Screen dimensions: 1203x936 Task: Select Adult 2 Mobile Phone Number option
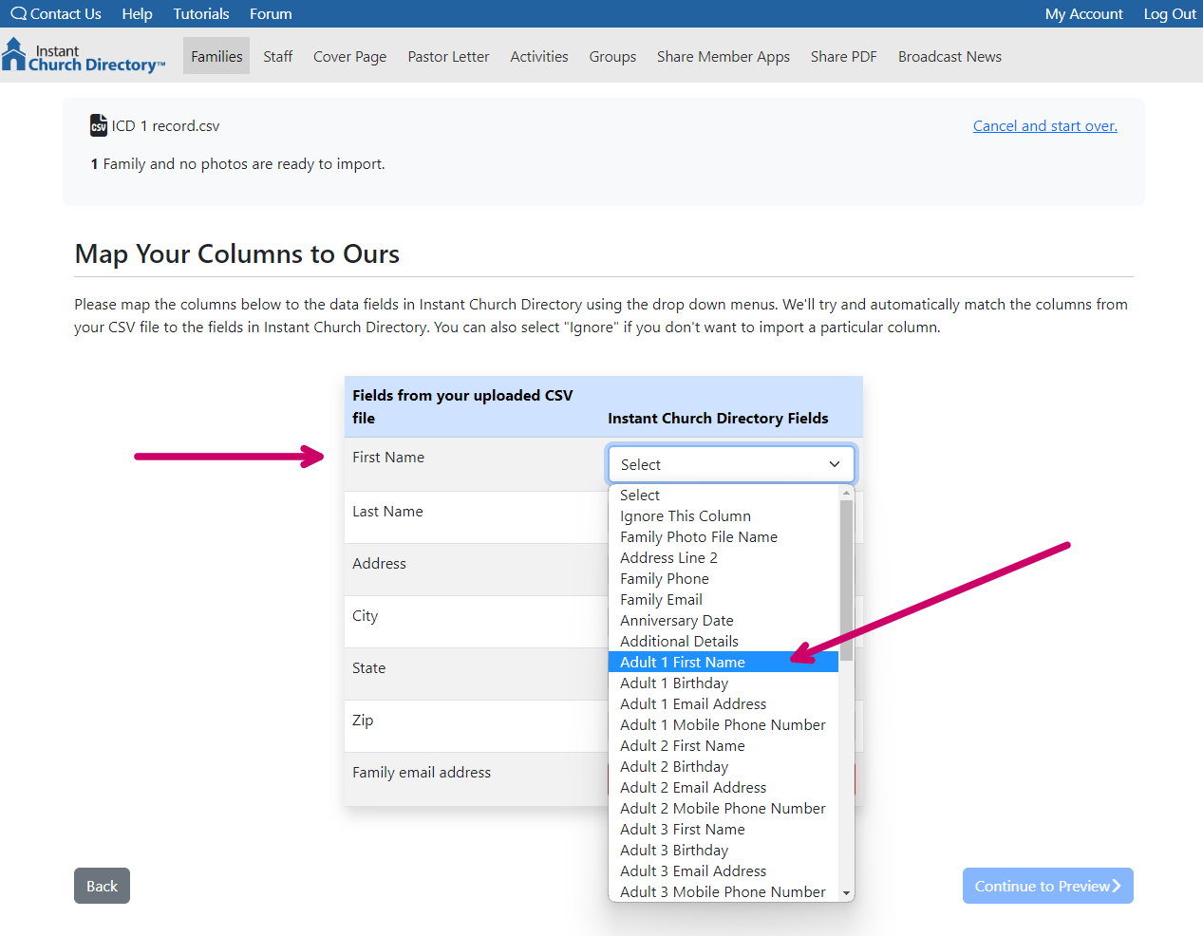pyautogui.click(x=724, y=808)
